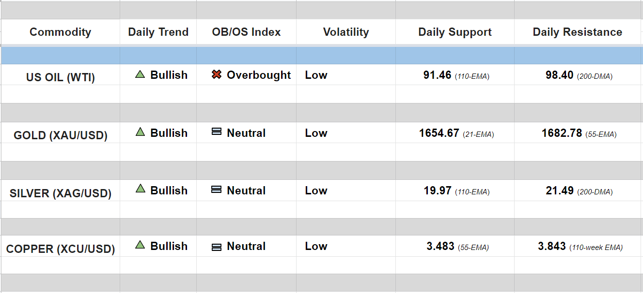Select the OB/OS Index header cell

click(x=246, y=32)
